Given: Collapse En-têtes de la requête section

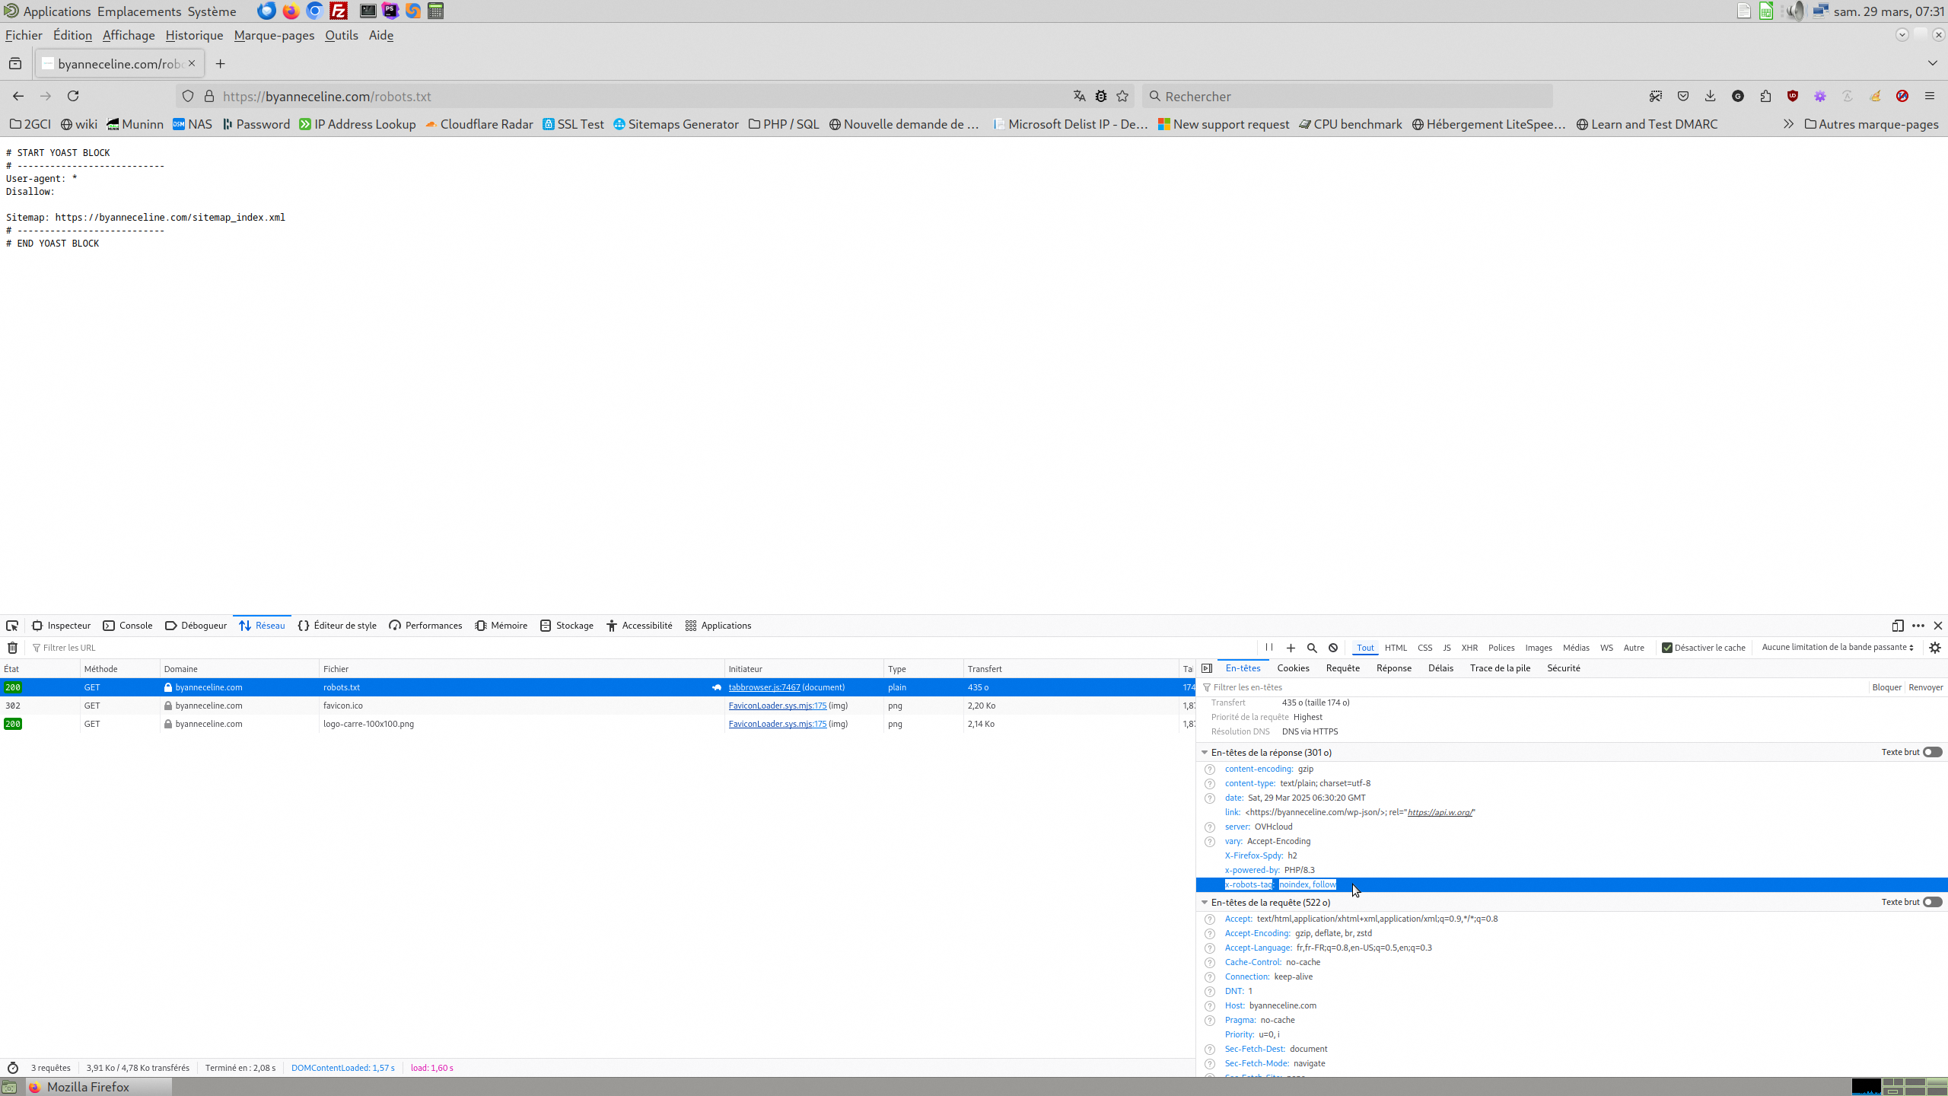Looking at the screenshot, I should [x=1205, y=903].
